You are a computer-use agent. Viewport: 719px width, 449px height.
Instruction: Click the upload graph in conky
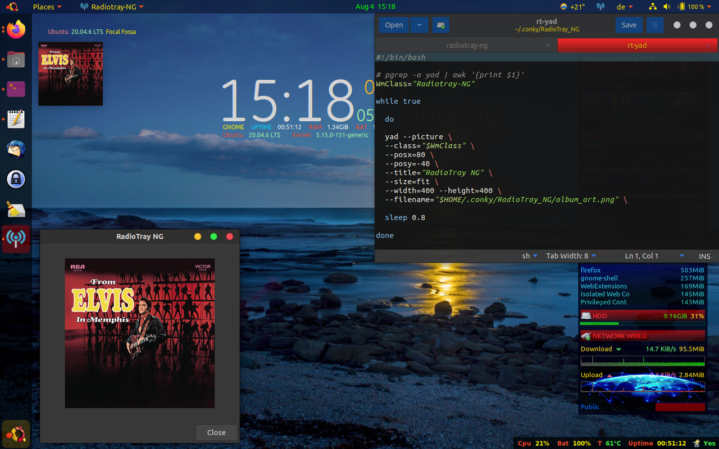(x=643, y=387)
